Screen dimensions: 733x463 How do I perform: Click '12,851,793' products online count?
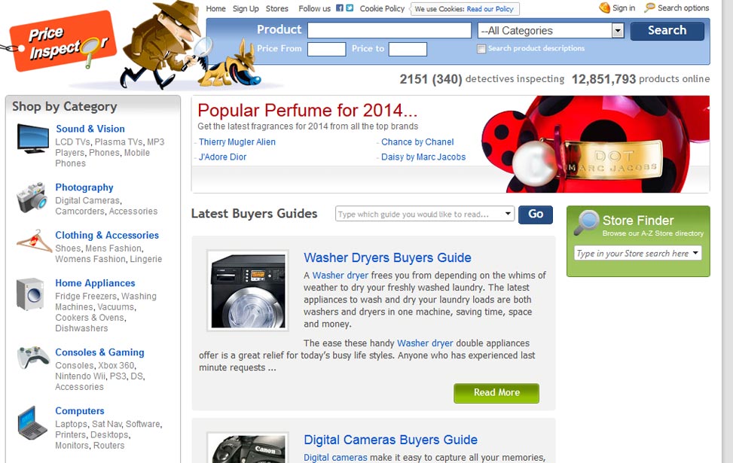(x=603, y=79)
